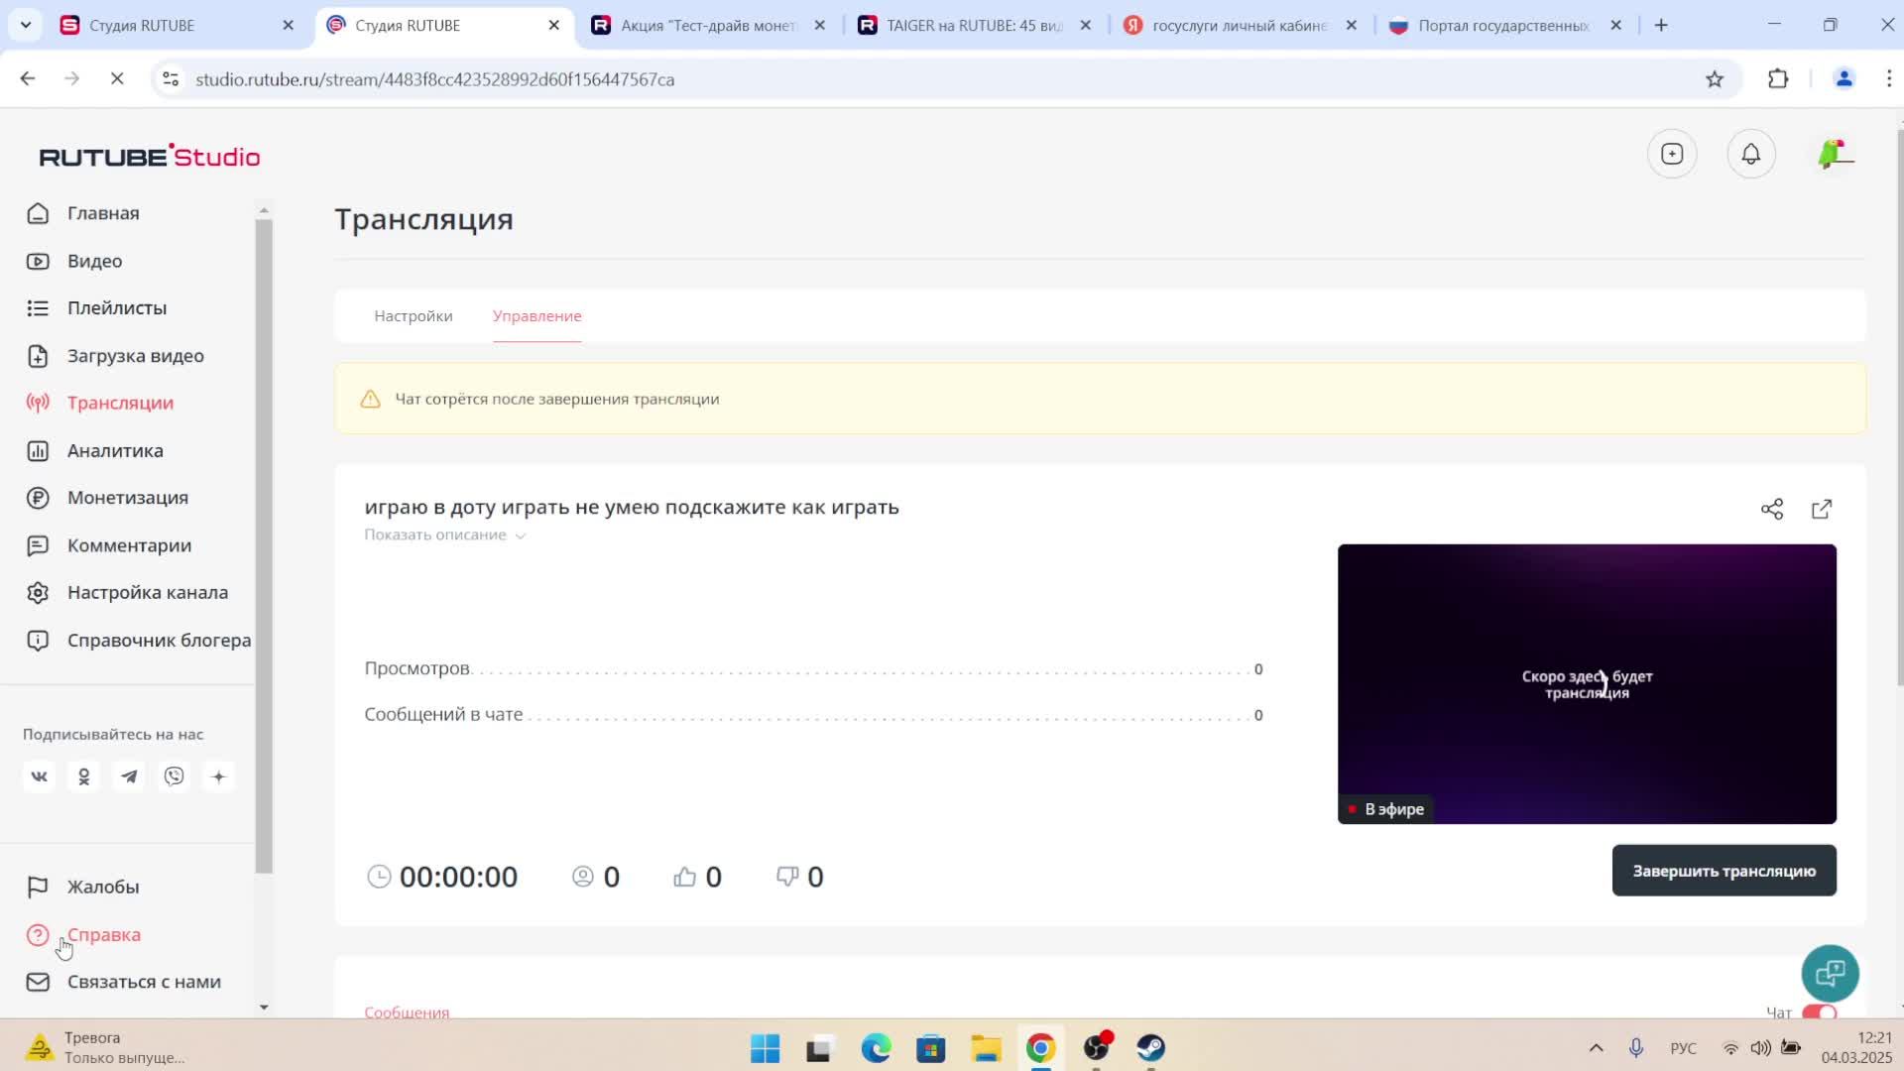1904x1071 pixels.
Task: Click the add video plus icon
Action: click(1672, 155)
